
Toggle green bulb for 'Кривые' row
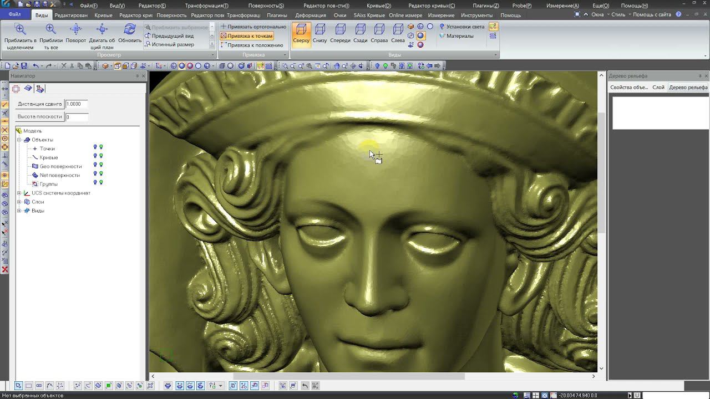pos(101,156)
